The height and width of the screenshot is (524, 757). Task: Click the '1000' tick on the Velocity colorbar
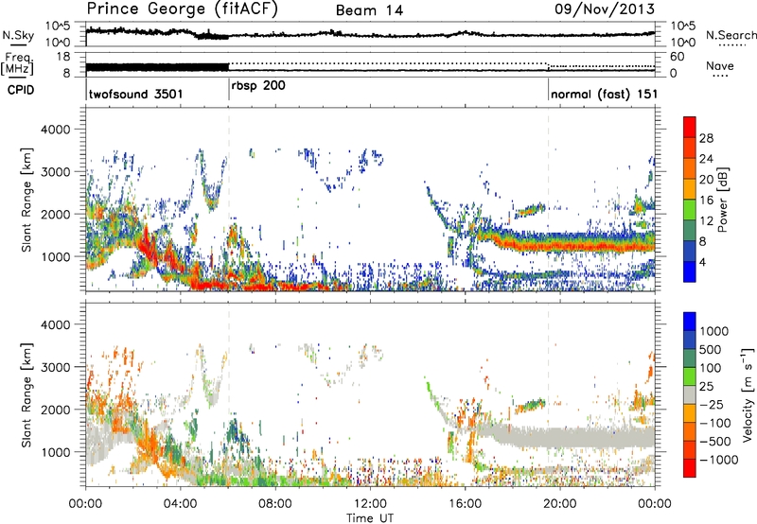pyautogui.click(x=714, y=331)
